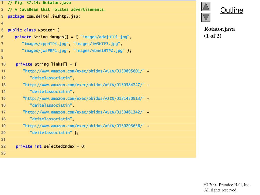Click the 'public class Rotator {' declaration
This screenshot has width=260, height=195.
click(x=33, y=30)
